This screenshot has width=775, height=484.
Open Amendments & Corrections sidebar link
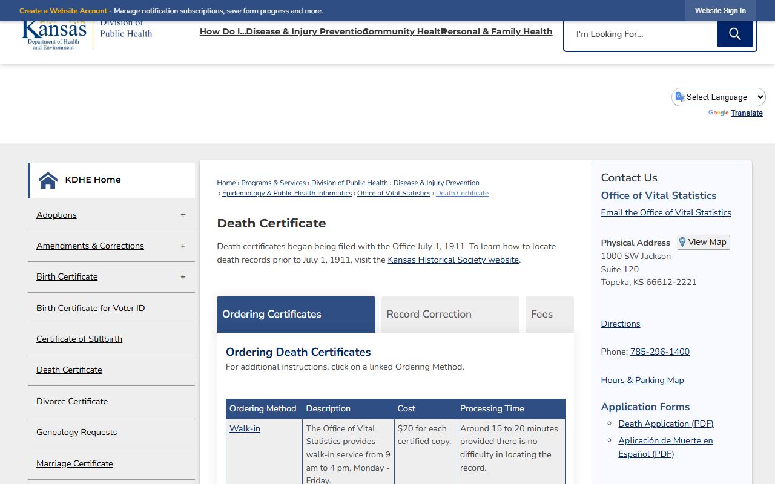point(90,246)
